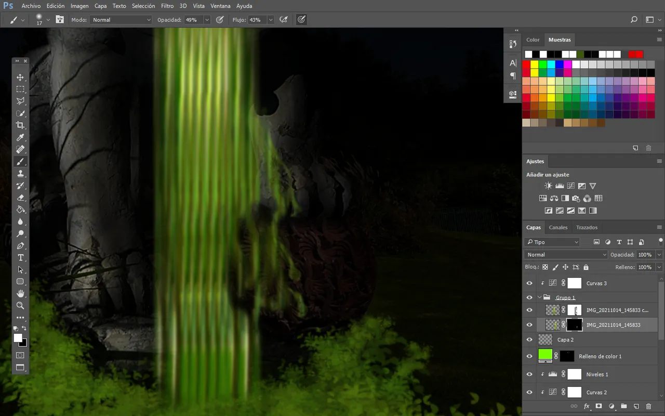Screen dimensions: 665x416
Task: Hide the Niveles 1 layer
Action: coord(529,374)
